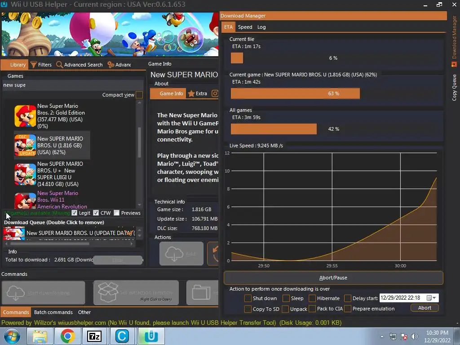Enable the Previews checkbox
The image size is (460, 345).
[116, 213]
